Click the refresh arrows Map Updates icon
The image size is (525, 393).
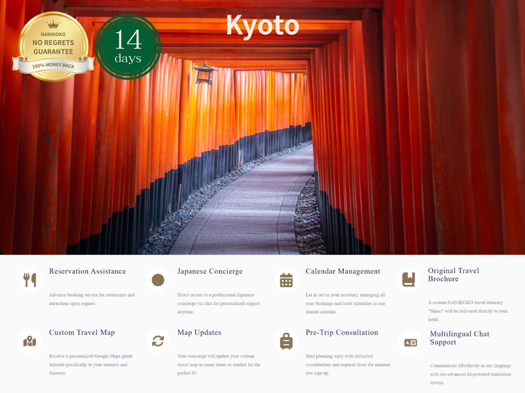click(x=157, y=341)
